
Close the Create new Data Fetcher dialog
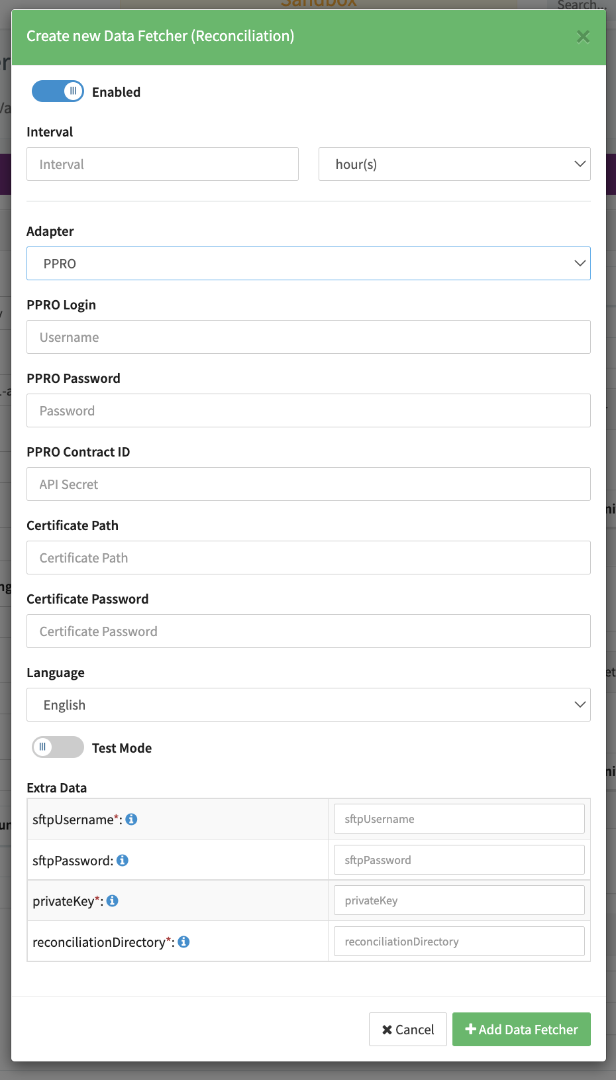pos(583,36)
